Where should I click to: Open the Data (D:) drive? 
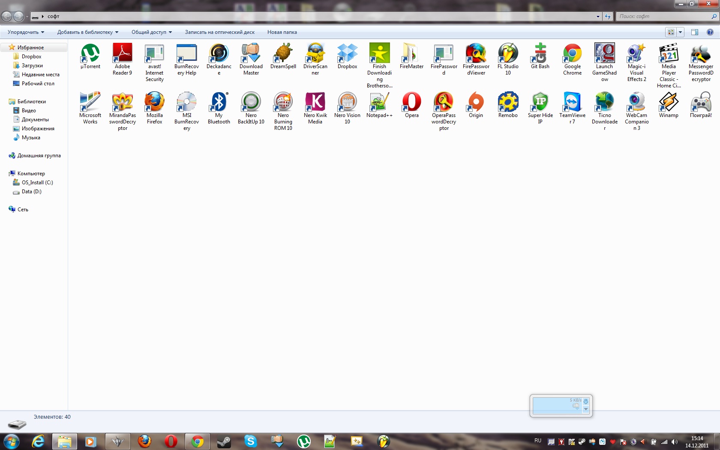[31, 192]
